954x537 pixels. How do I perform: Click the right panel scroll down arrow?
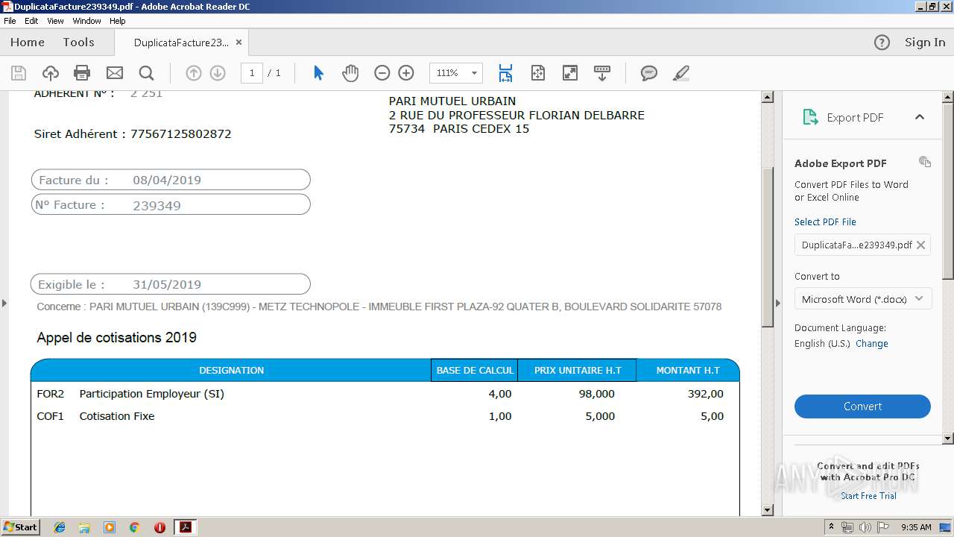[948, 439]
